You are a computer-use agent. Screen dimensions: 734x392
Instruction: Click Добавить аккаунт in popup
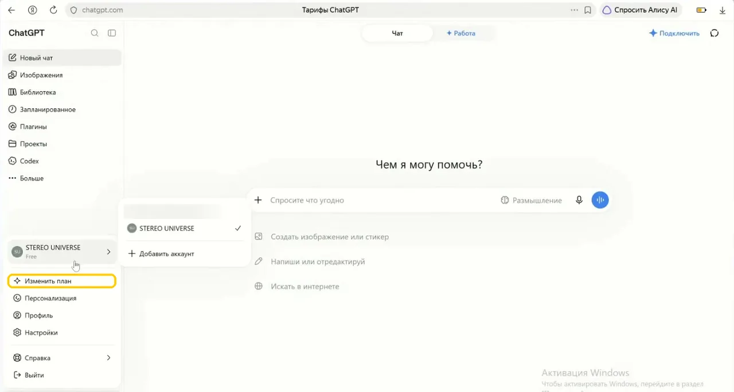(x=185, y=253)
